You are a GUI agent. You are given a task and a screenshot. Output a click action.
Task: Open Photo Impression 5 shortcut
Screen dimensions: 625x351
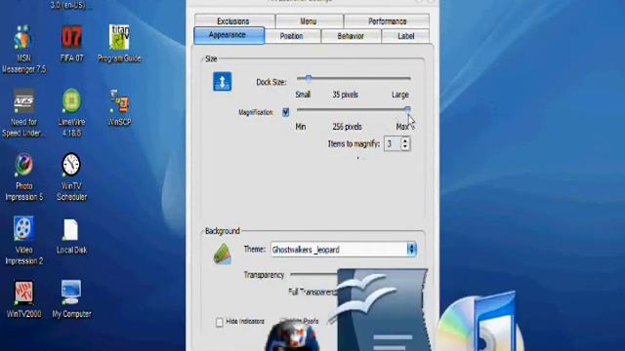[23, 165]
